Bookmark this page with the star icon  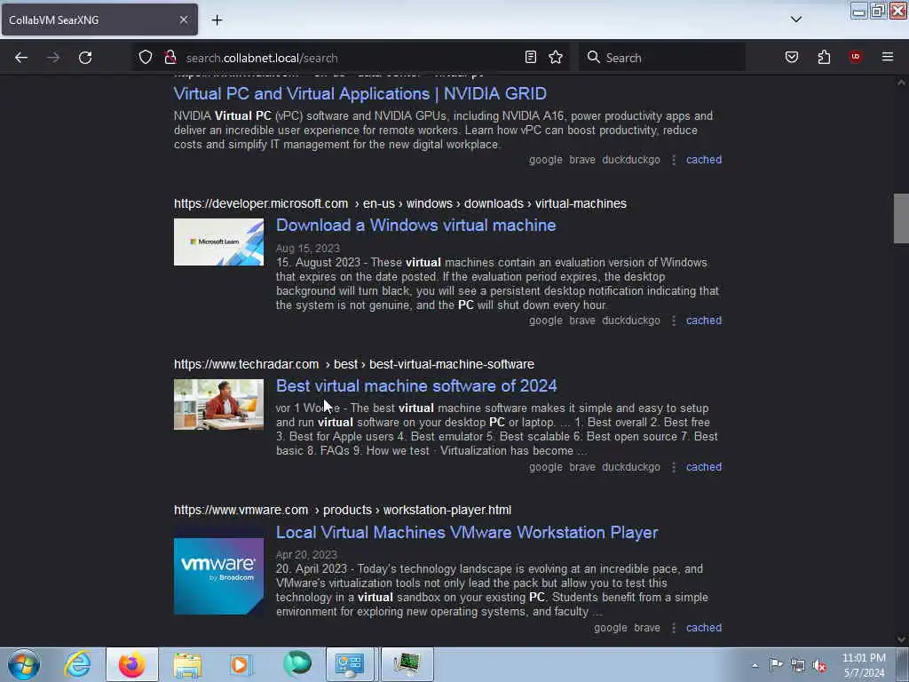point(556,57)
